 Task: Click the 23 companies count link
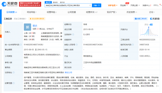[x=38, y=29]
